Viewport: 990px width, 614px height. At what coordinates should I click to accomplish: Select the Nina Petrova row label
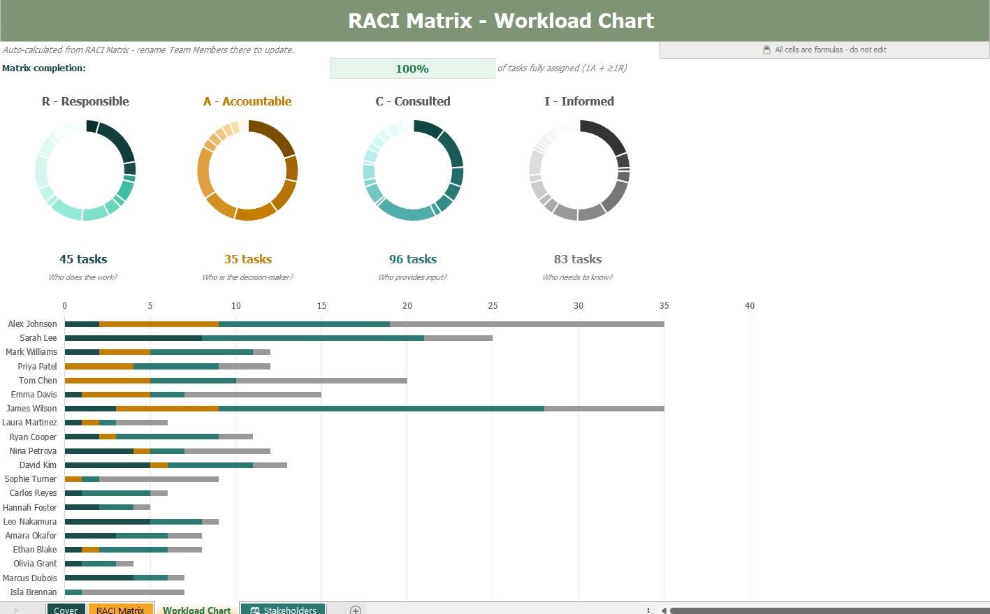33,451
